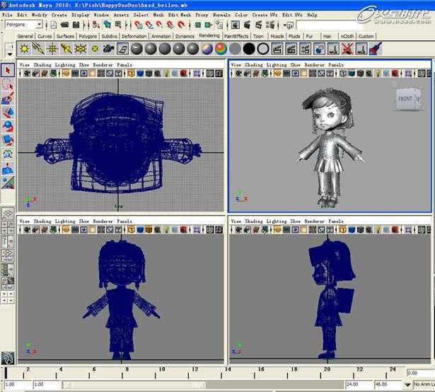
Task: Create an area light from the shelf
Action: tap(81, 49)
